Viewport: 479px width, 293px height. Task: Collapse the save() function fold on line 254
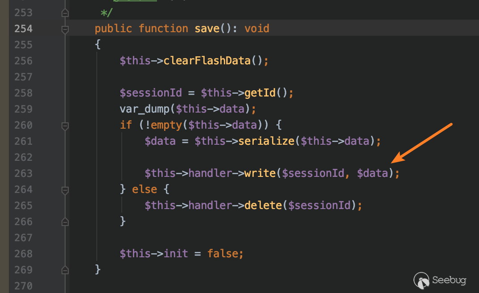coord(65,29)
